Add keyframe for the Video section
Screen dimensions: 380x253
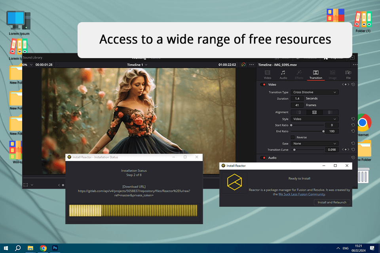pos(346,85)
